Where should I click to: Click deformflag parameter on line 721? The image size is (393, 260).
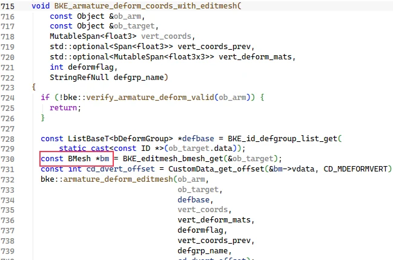pyautogui.click(x=91, y=67)
